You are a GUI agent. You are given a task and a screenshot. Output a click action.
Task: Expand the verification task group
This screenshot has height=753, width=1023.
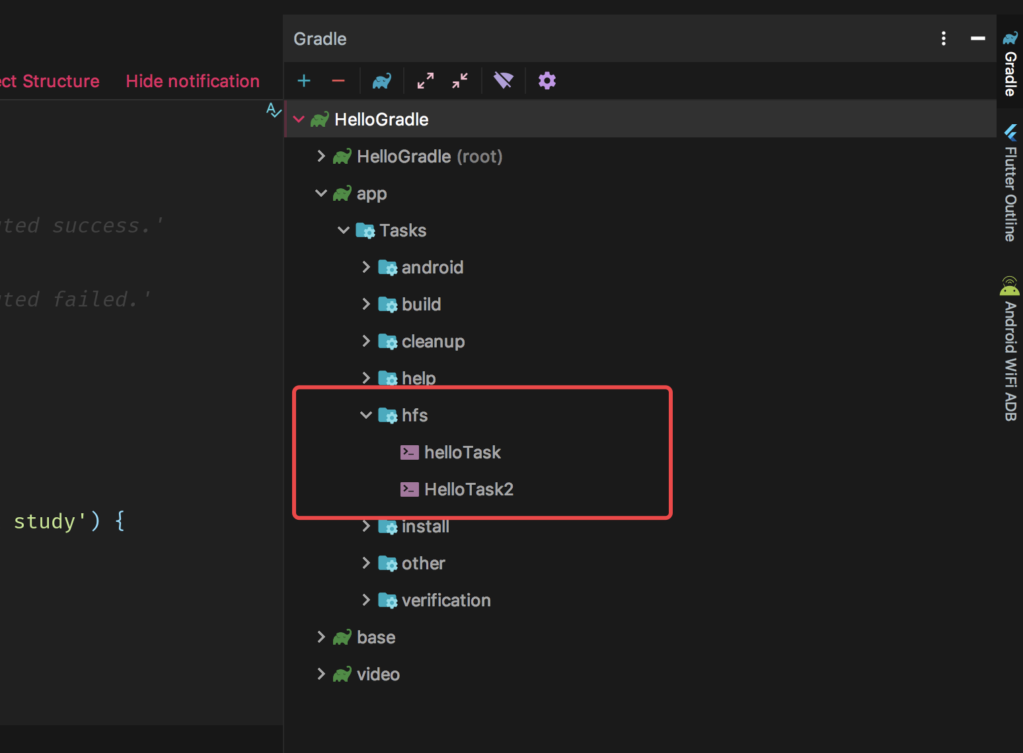click(366, 600)
